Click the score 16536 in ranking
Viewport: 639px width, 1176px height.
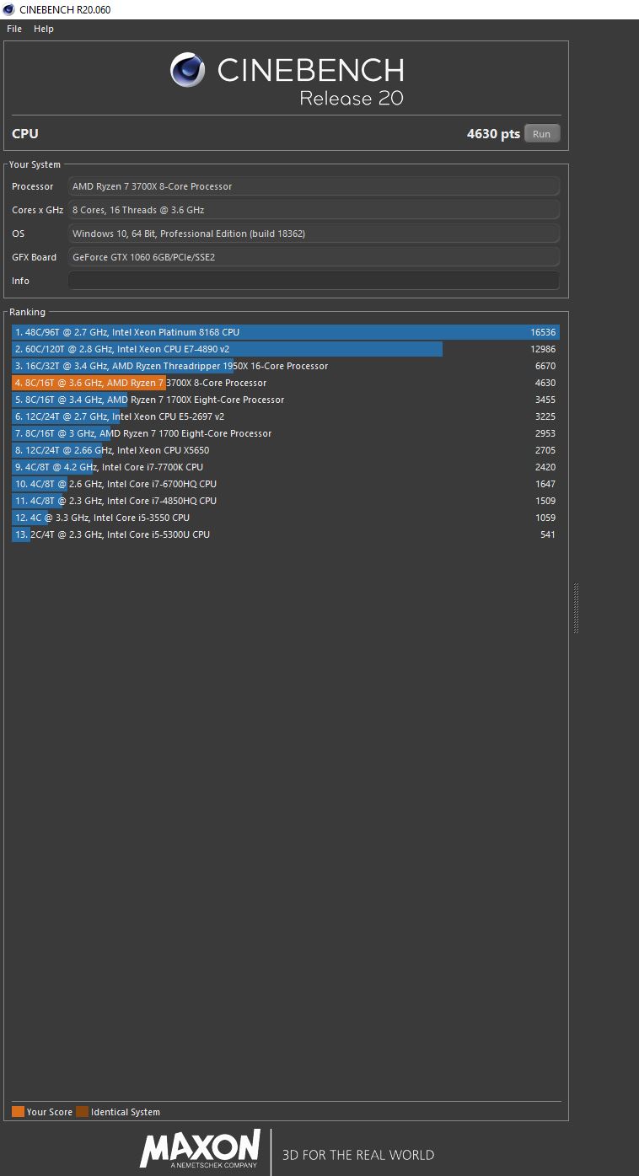pyautogui.click(x=543, y=332)
